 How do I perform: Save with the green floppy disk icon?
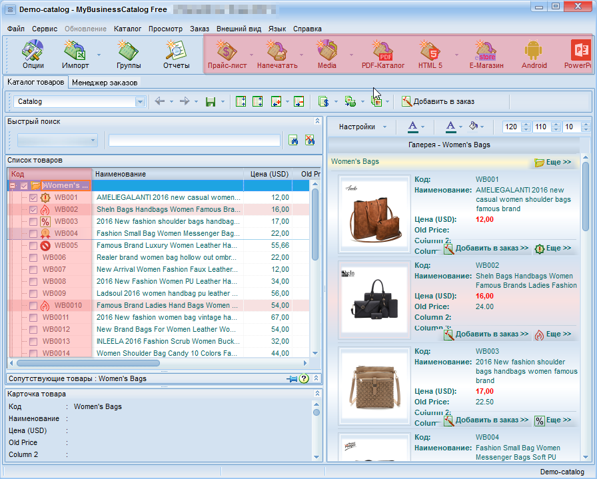211,102
